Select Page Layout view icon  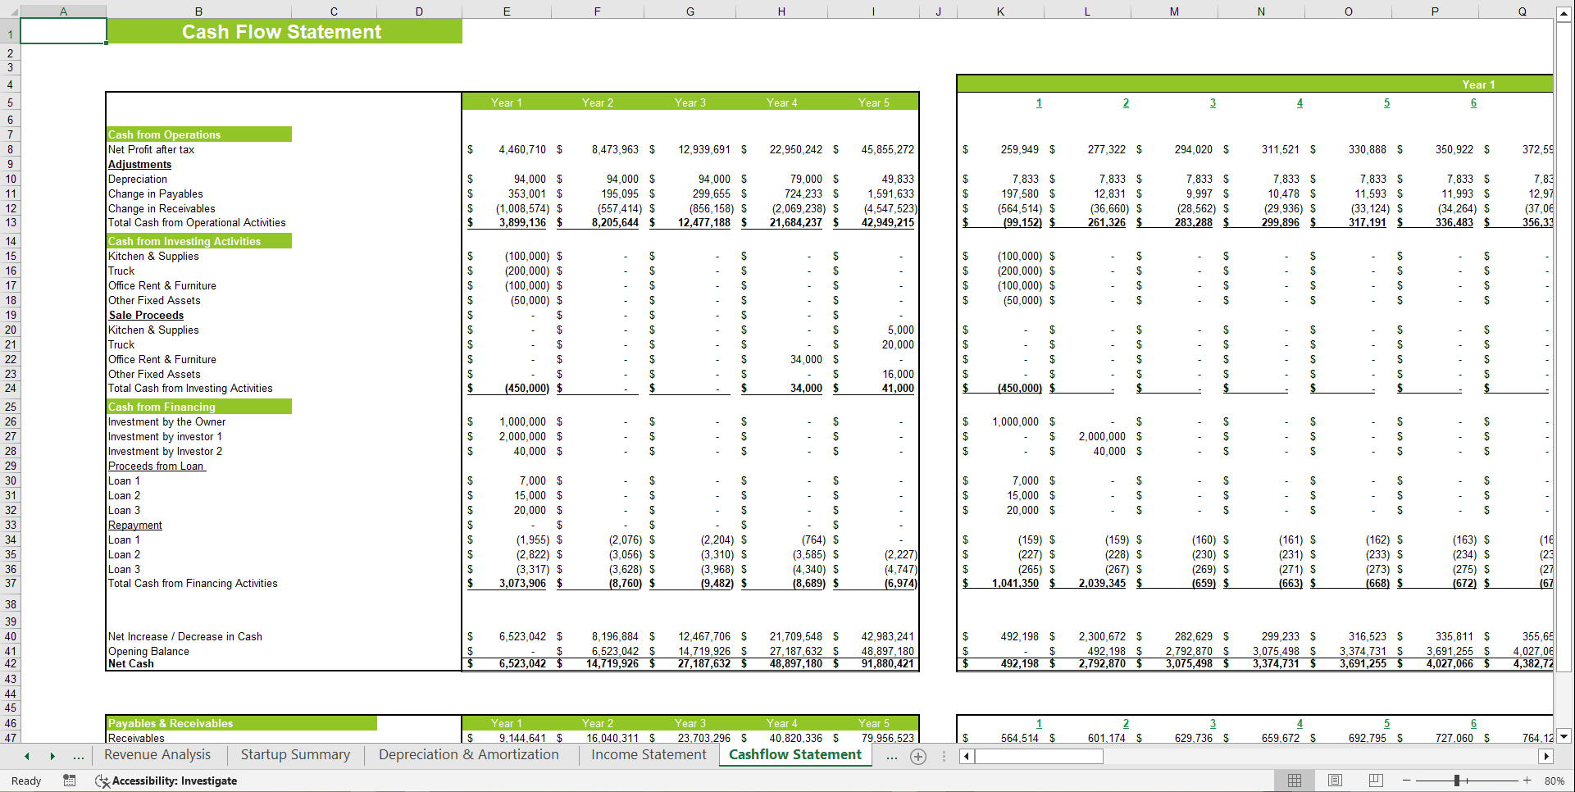[1335, 781]
